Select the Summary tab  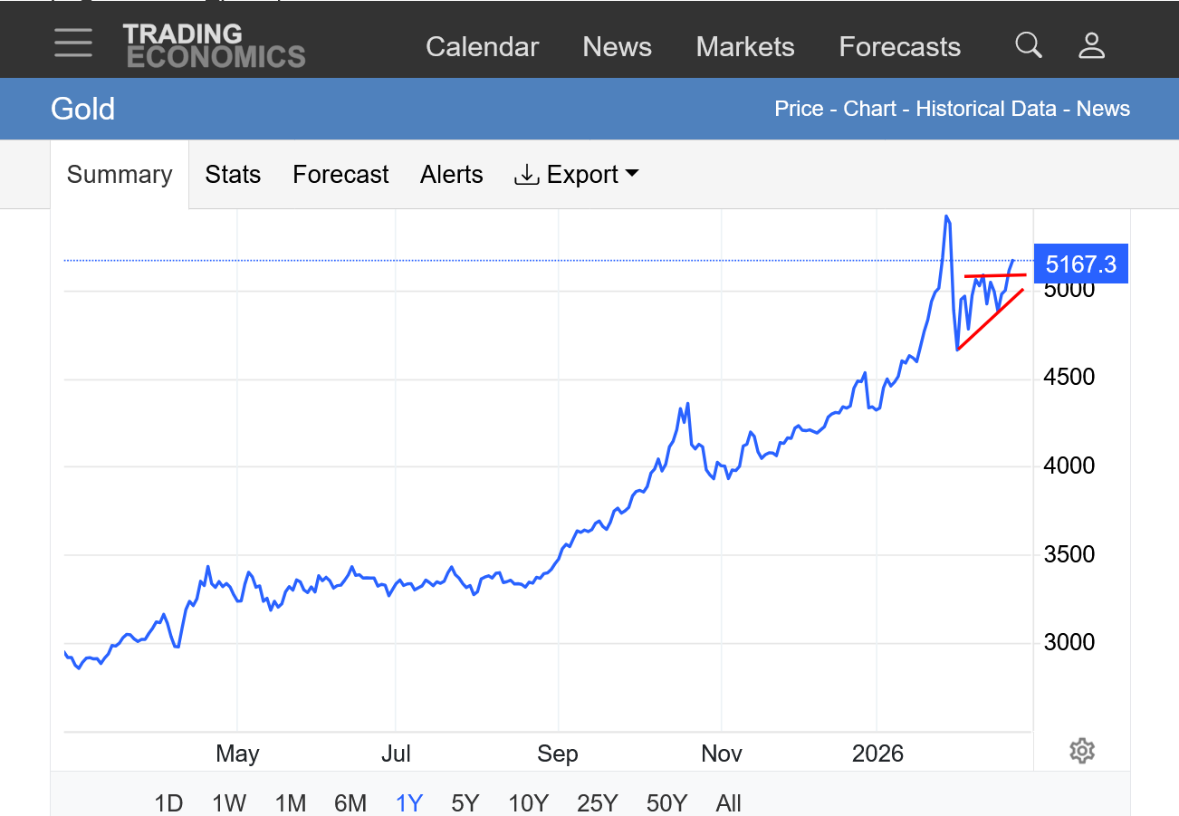[120, 175]
